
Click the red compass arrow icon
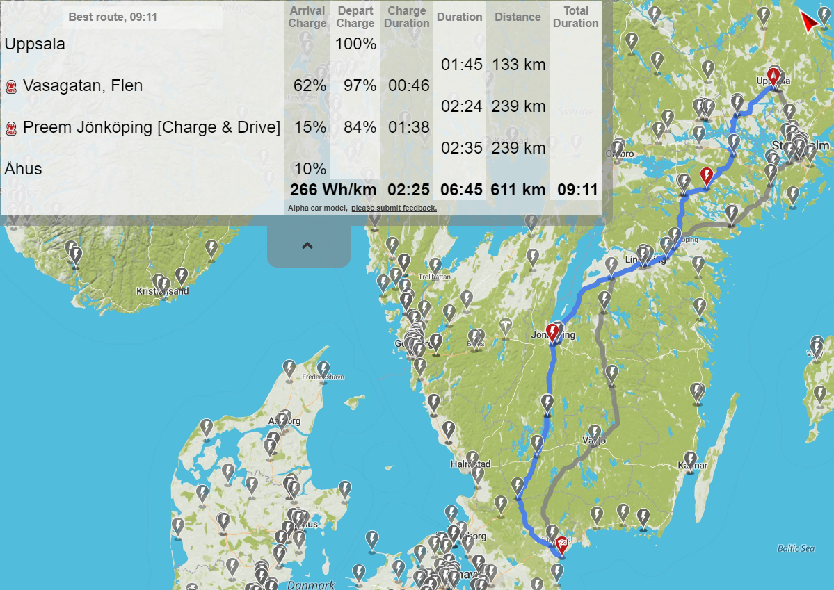coord(810,22)
